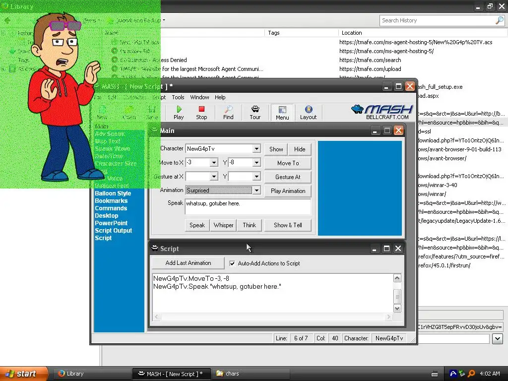Click the clock showing 4:02 AM
Screen dimensions: 508x381
(490, 374)
